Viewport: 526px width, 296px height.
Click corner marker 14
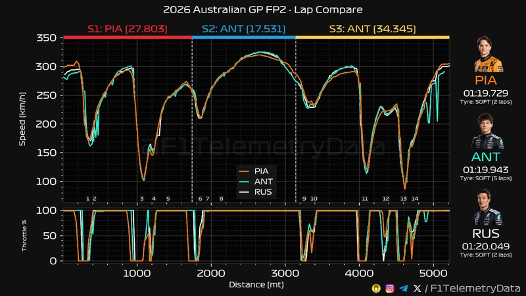[415, 199]
